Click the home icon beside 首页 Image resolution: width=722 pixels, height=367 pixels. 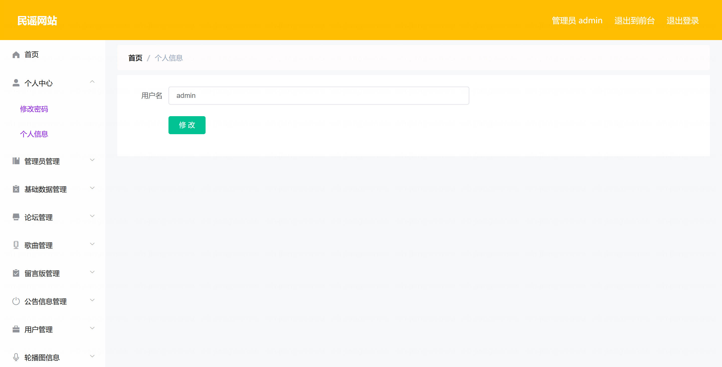[x=16, y=55]
